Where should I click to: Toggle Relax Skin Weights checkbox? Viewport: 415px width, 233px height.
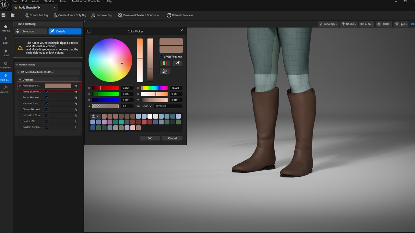point(47,97)
